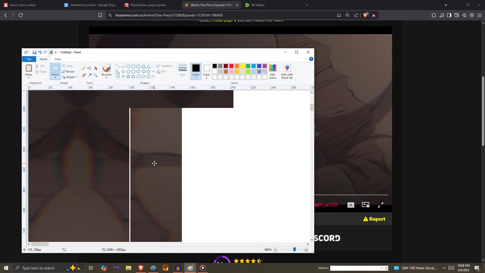Click the Rectangular Select tool icon
Image resolution: width=485 pixels, height=273 pixels.
pos(55,68)
